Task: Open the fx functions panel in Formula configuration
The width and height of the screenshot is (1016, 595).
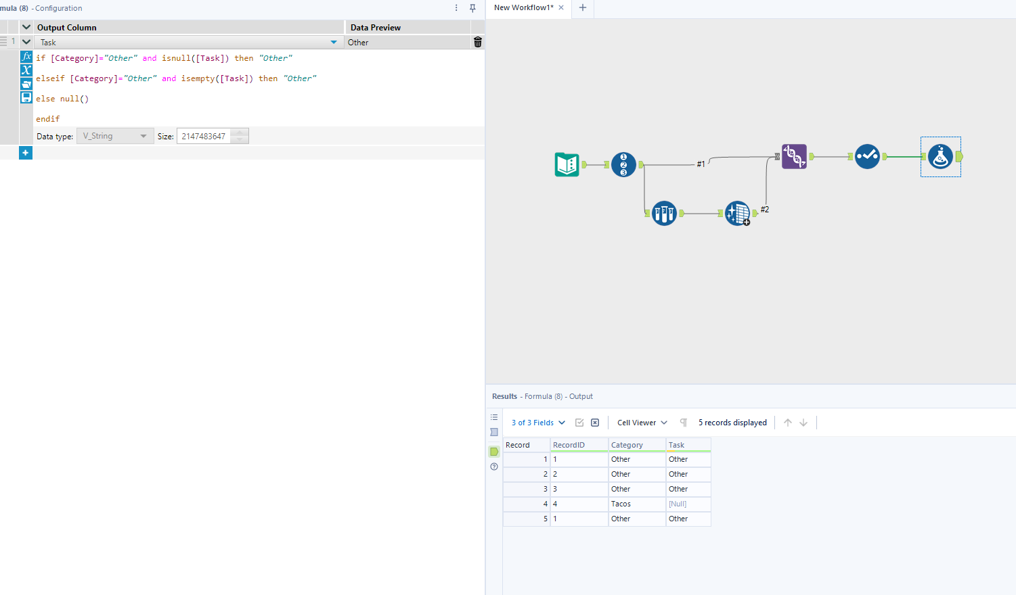Action: tap(26, 57)
